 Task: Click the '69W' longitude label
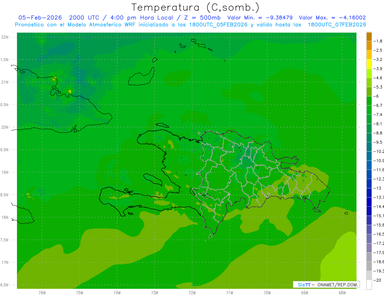[305, 293]
